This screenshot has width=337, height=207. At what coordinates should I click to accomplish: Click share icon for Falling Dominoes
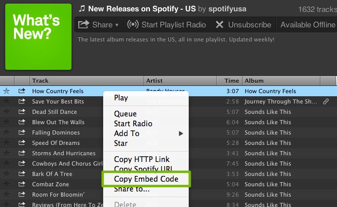[x=22, y=132]
